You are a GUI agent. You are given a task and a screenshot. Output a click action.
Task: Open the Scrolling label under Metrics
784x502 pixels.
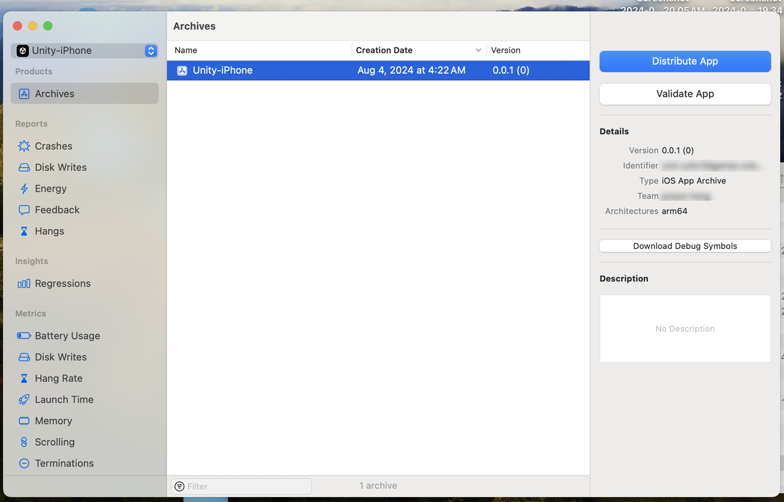point(55,442)
